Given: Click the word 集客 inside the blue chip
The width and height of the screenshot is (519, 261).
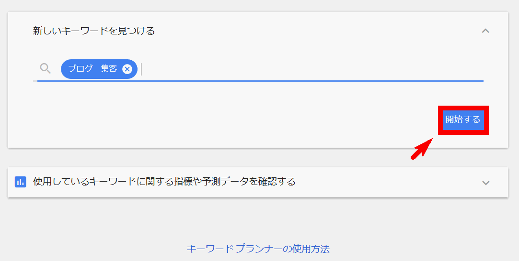Looking at the screenshot, I should pos(109,69).
